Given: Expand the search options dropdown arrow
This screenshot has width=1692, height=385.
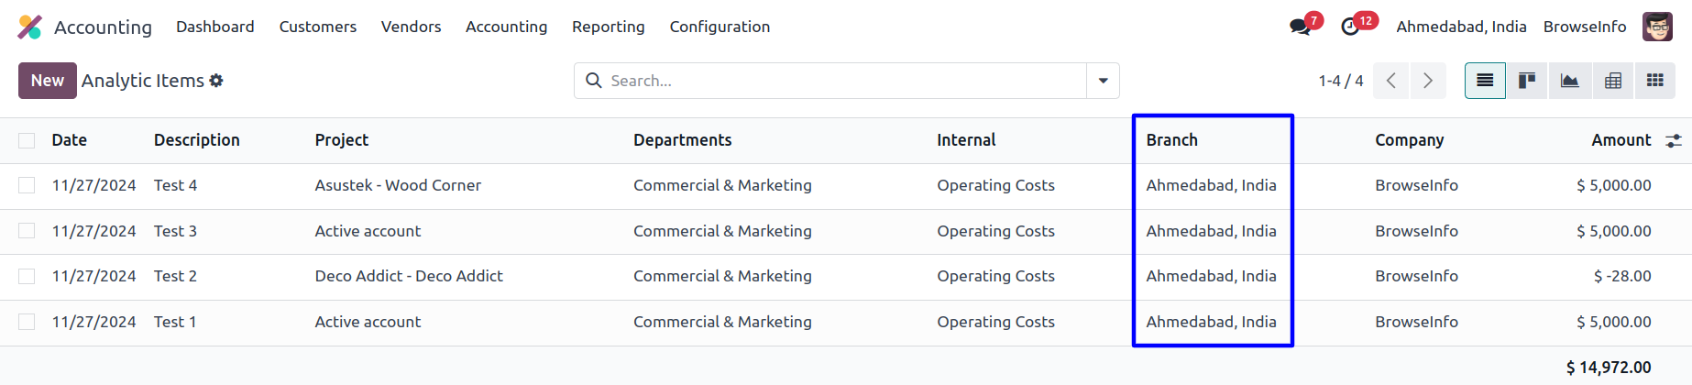Looking at the screenshot, I should (1103, 81).
